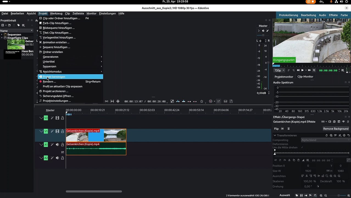Click 'Projekt bereinigen' in the Projekt menu

54,77
